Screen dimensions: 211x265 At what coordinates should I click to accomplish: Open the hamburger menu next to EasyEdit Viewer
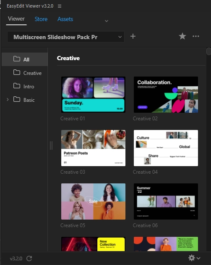tap(60, 6)
